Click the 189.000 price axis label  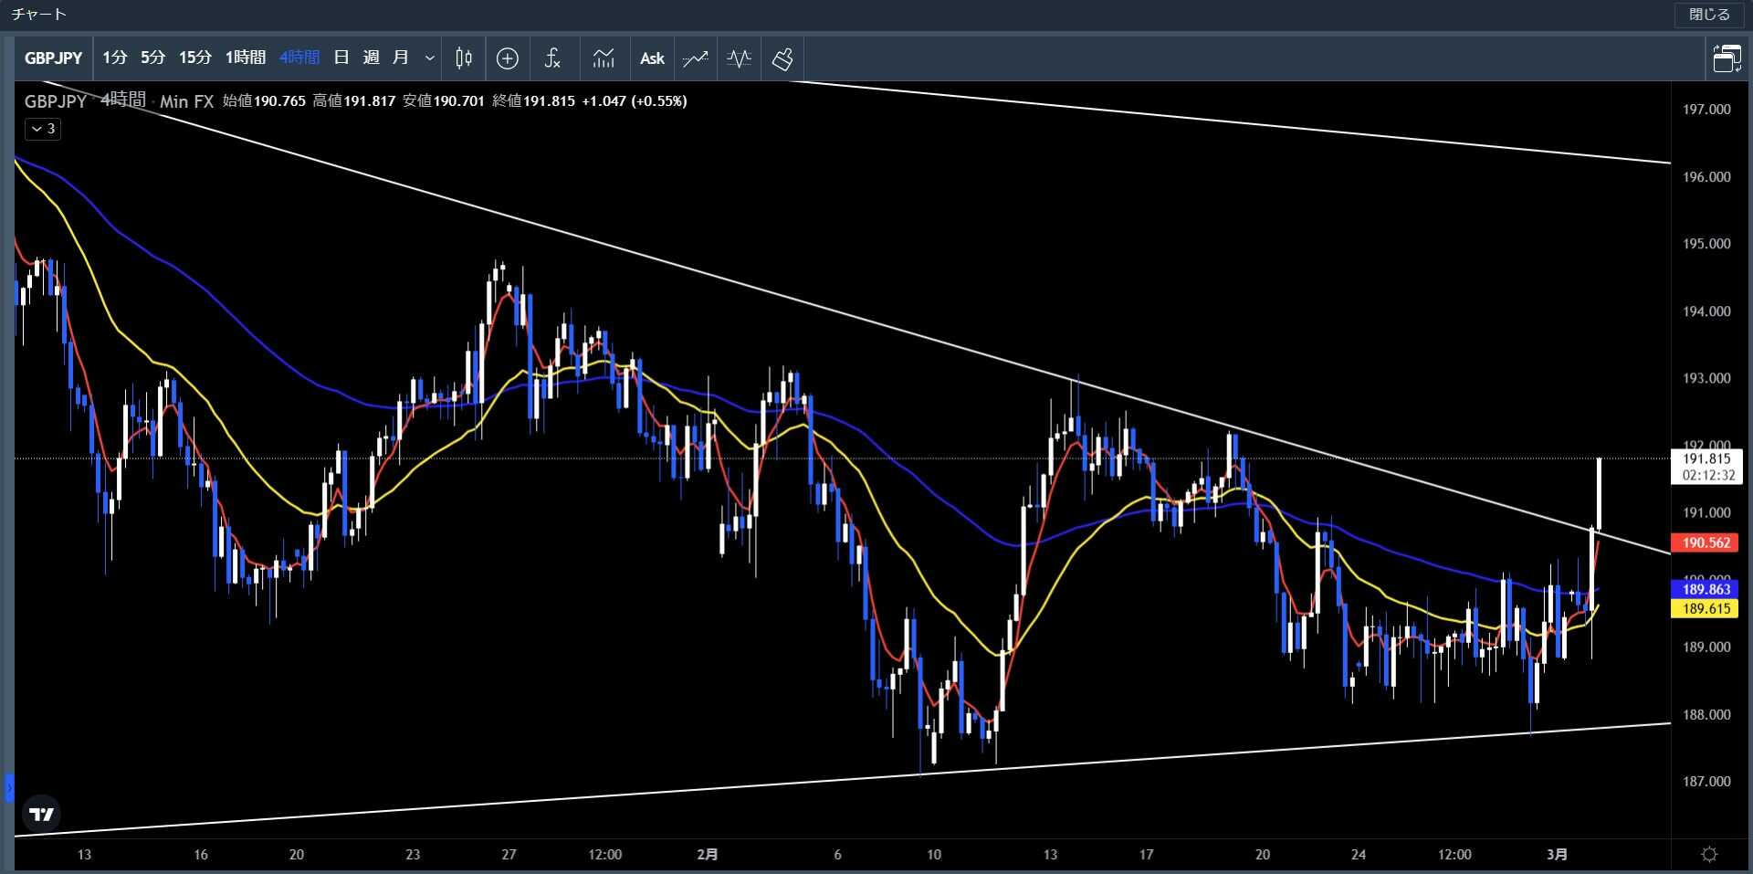(1706, 648)
